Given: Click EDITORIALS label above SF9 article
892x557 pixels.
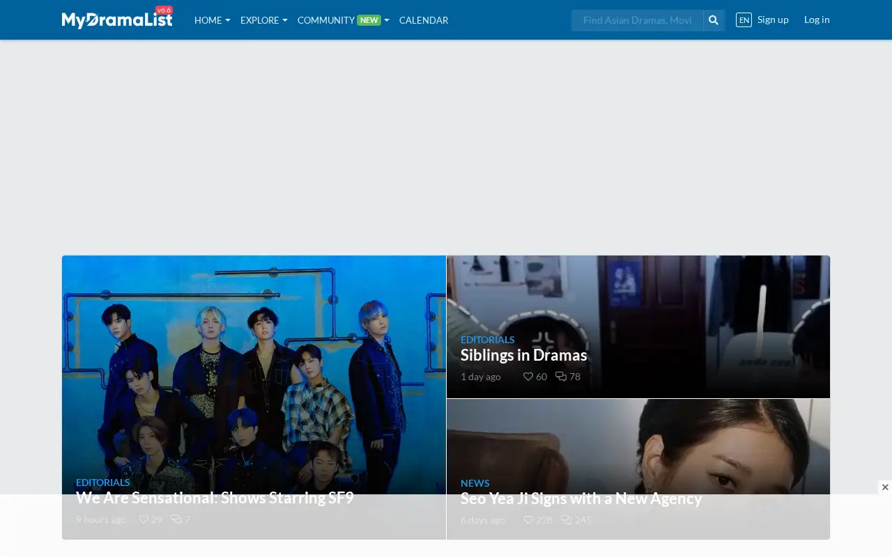Looking at the screenshot, I should click(x=103, y=483).
